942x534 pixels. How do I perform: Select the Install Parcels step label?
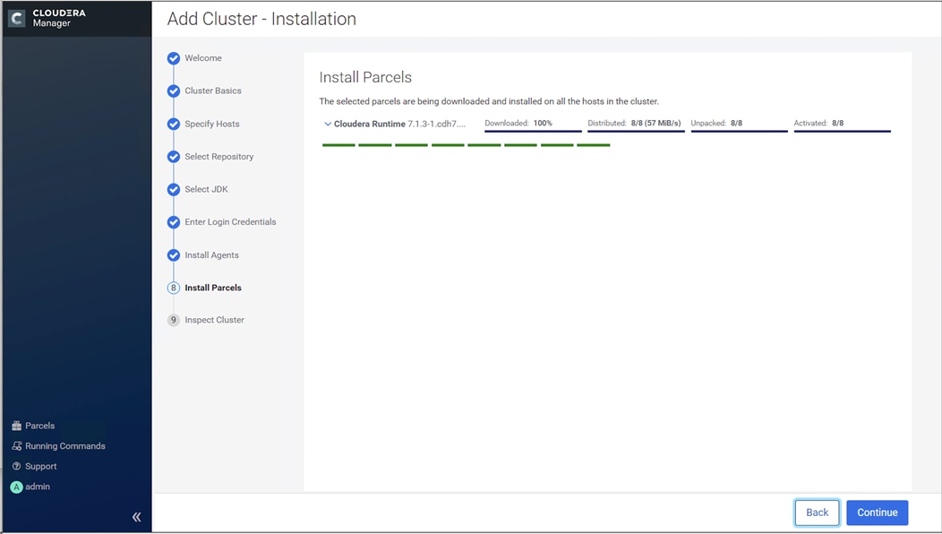[213, 288]
